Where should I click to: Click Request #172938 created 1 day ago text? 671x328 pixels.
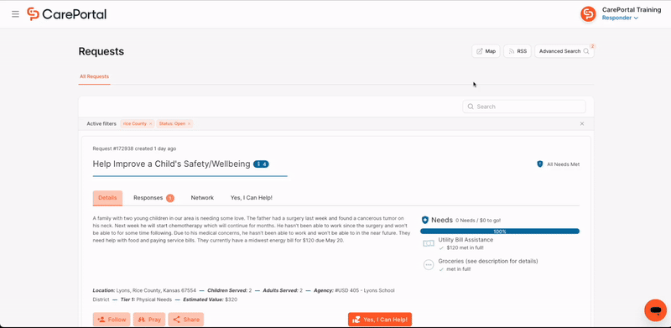134,148
